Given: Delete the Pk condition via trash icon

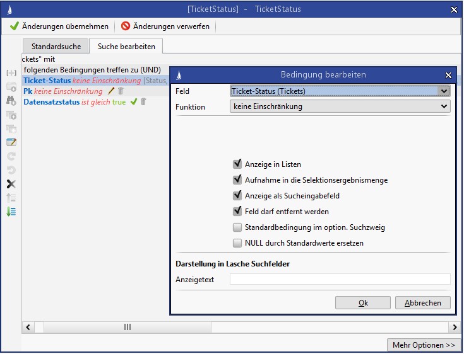Looking at the screenshot, I should [121, 91].
